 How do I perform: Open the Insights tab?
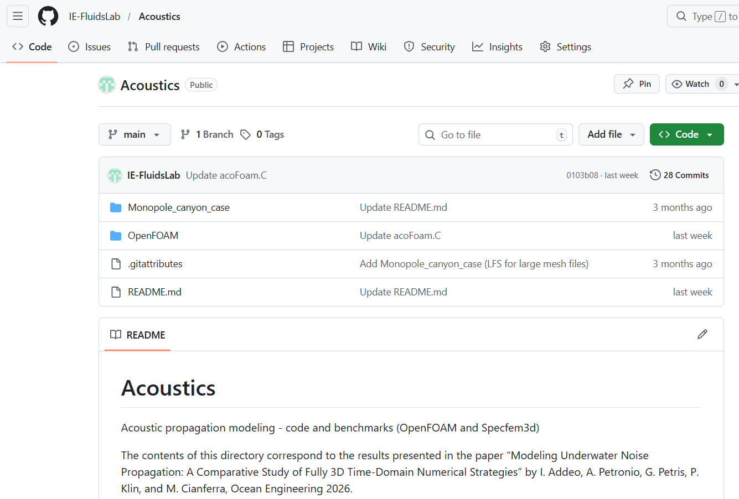(497, 47)
